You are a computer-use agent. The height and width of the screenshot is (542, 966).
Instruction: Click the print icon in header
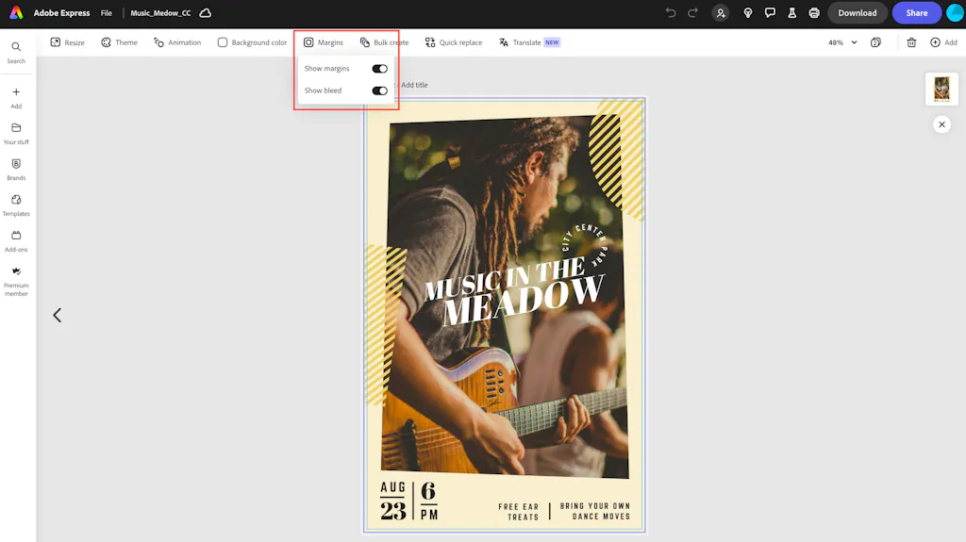tap(814, 13)
